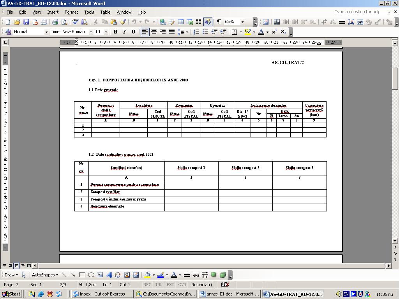The image size is (399, 299).
Task: Select the Line drawing tool
Action: pos(64,275)
